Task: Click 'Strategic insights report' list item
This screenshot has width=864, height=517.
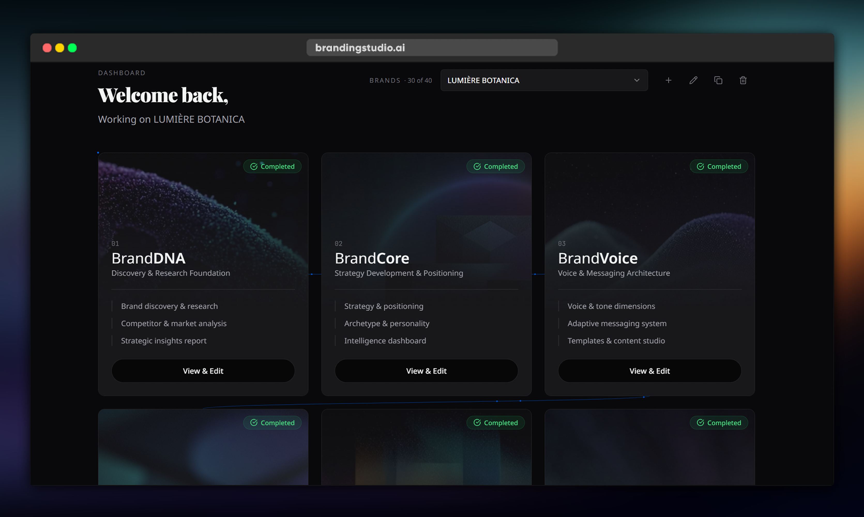Action: click(x=164, y=340)
